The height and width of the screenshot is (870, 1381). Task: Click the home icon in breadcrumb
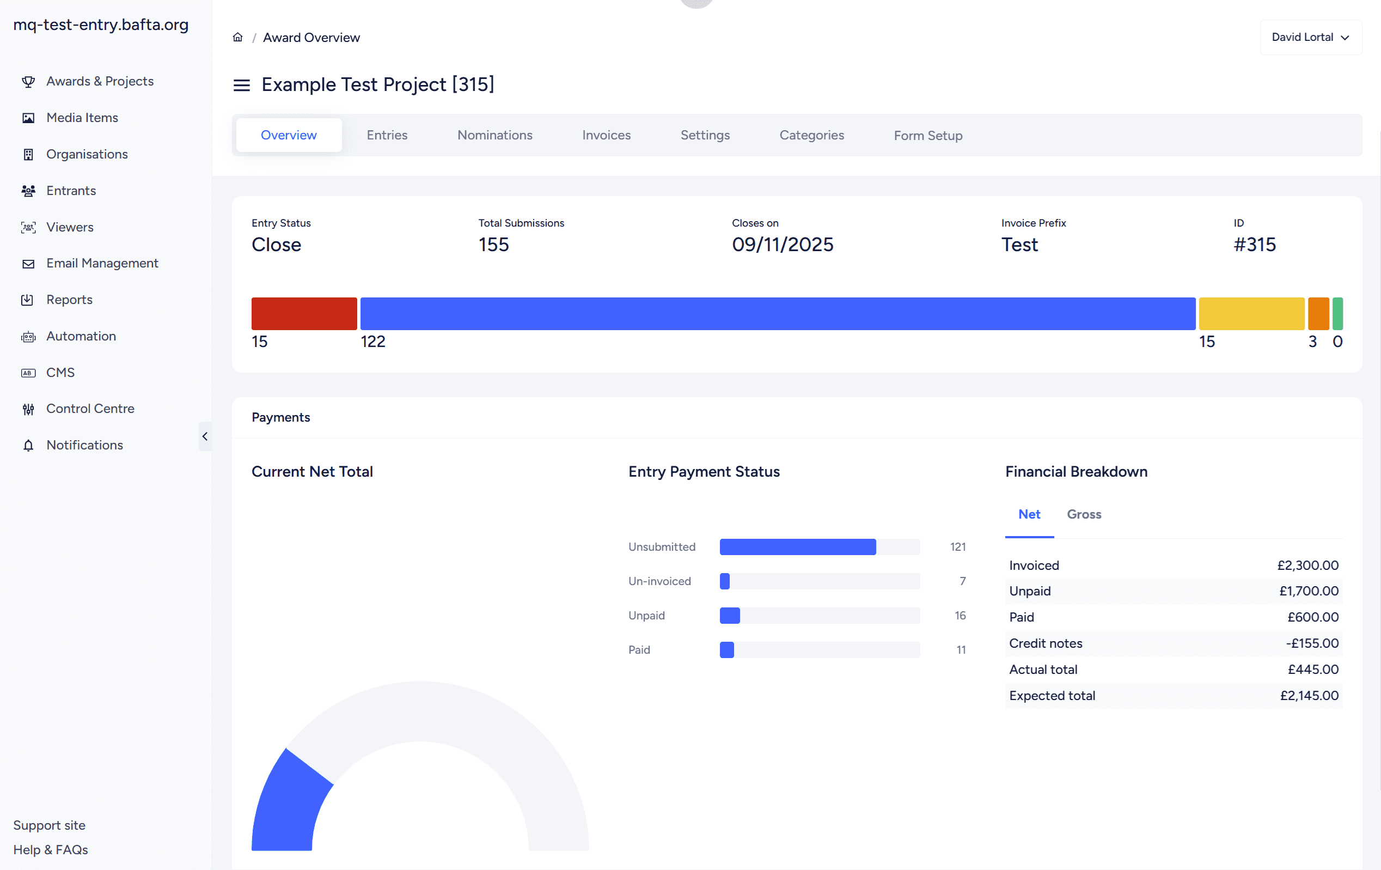point(237,37)
